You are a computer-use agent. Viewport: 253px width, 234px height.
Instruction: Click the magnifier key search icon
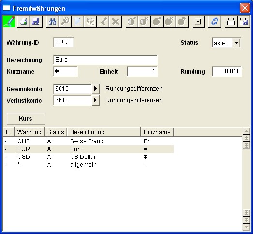coord(65,21)
